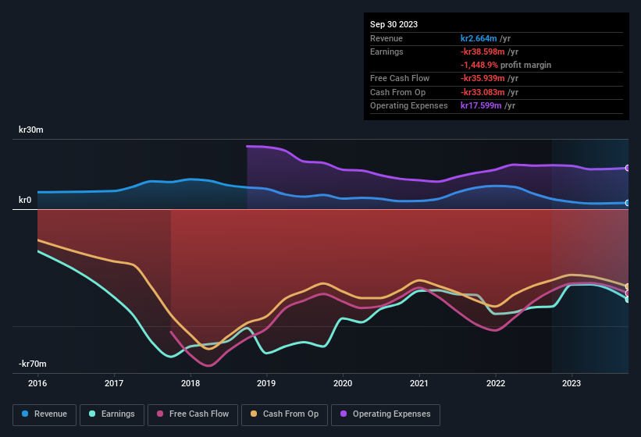Viewport: 641px width, 437px height.
Task: Click the -kr33.083m cash from op value
Action: (x=483, y=92)
